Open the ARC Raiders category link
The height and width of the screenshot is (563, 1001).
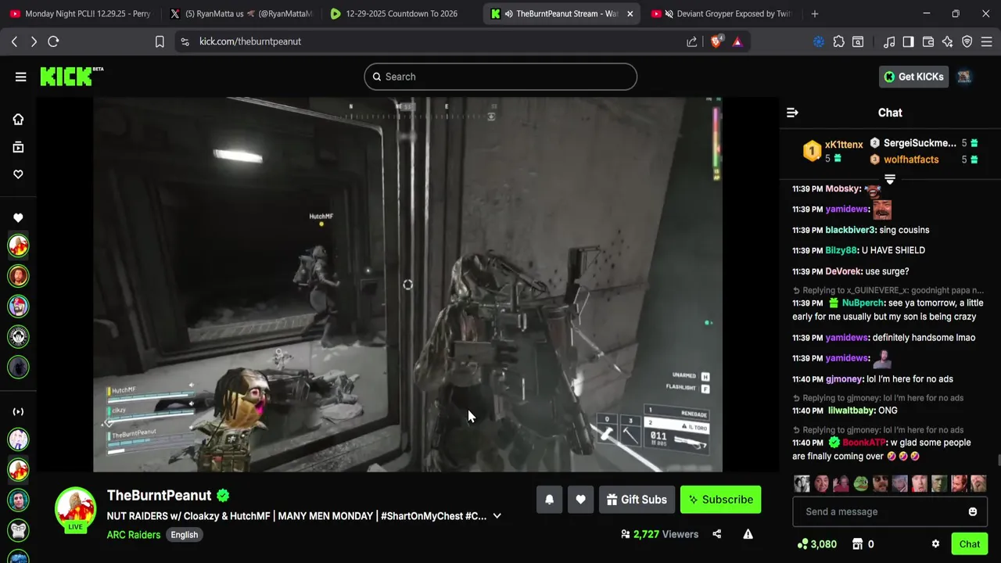134,535
